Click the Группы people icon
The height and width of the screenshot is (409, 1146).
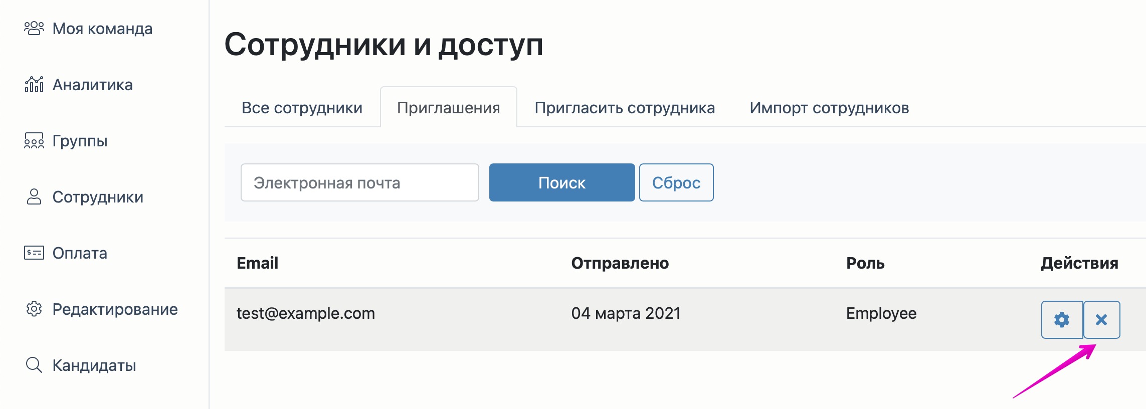(x=34, y=141)
